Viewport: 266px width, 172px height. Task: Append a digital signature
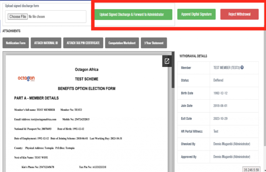tap(196, 14)
